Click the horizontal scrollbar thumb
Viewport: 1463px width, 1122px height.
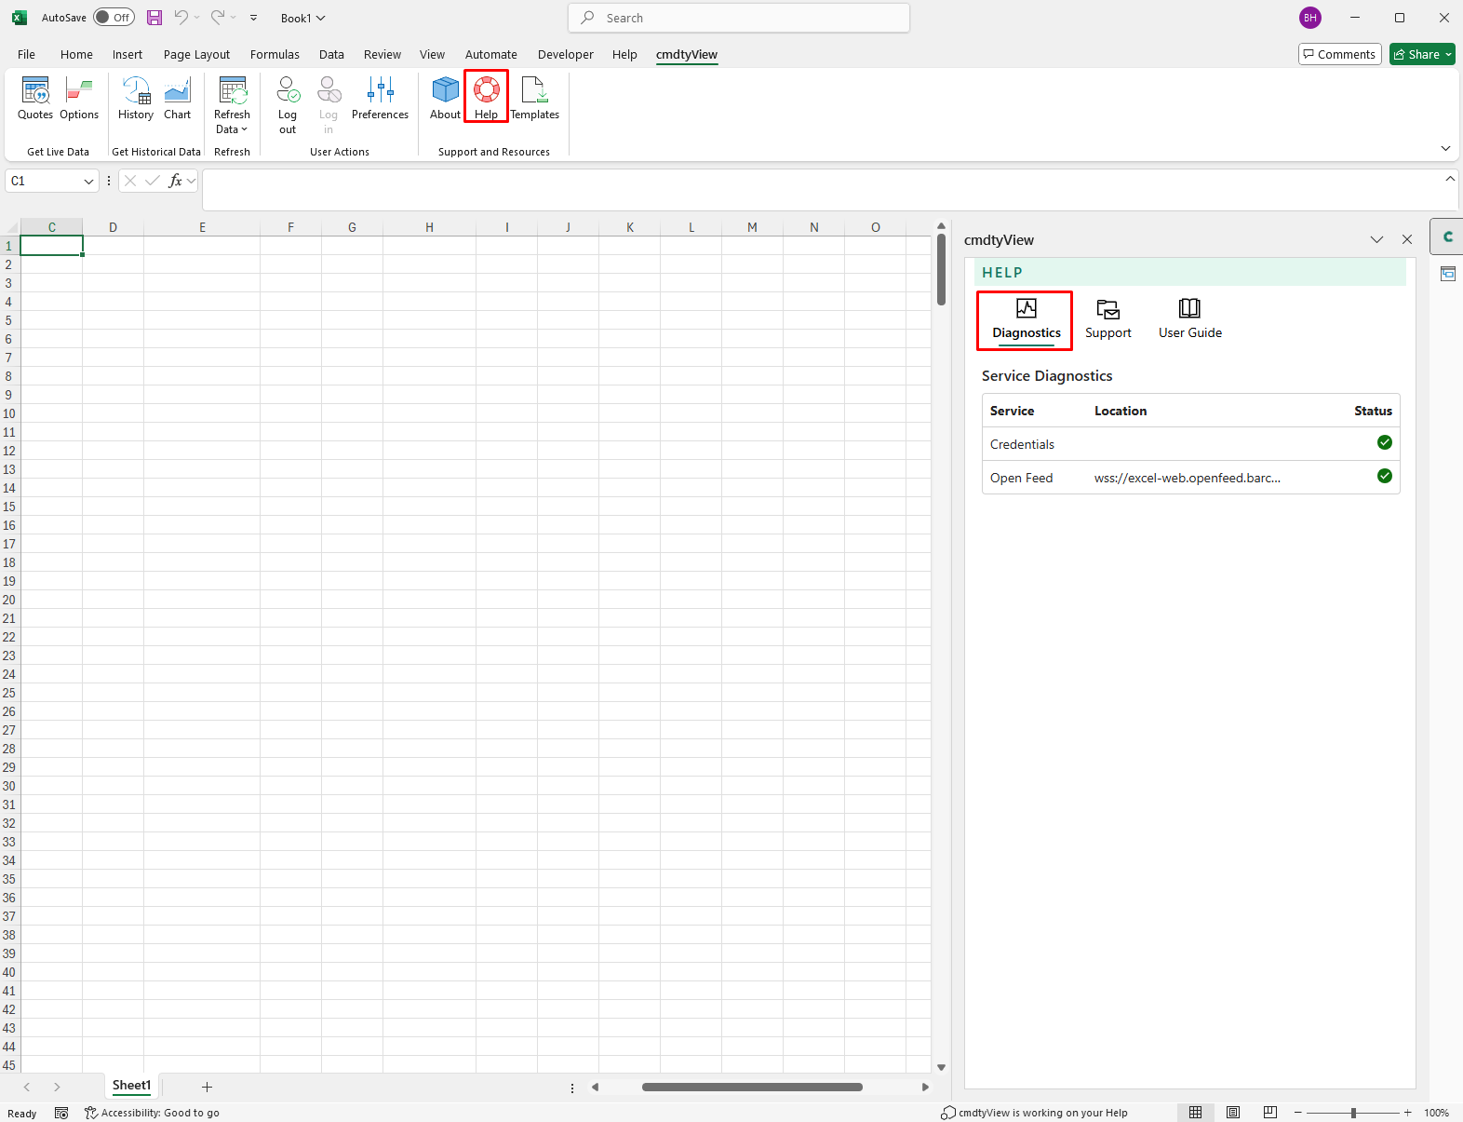click(x=752, y=1087)
